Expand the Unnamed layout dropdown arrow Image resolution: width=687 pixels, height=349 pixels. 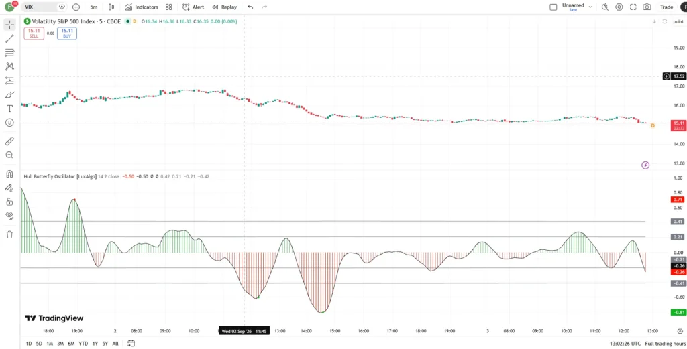pyautogui.click(x=590, y=7)
